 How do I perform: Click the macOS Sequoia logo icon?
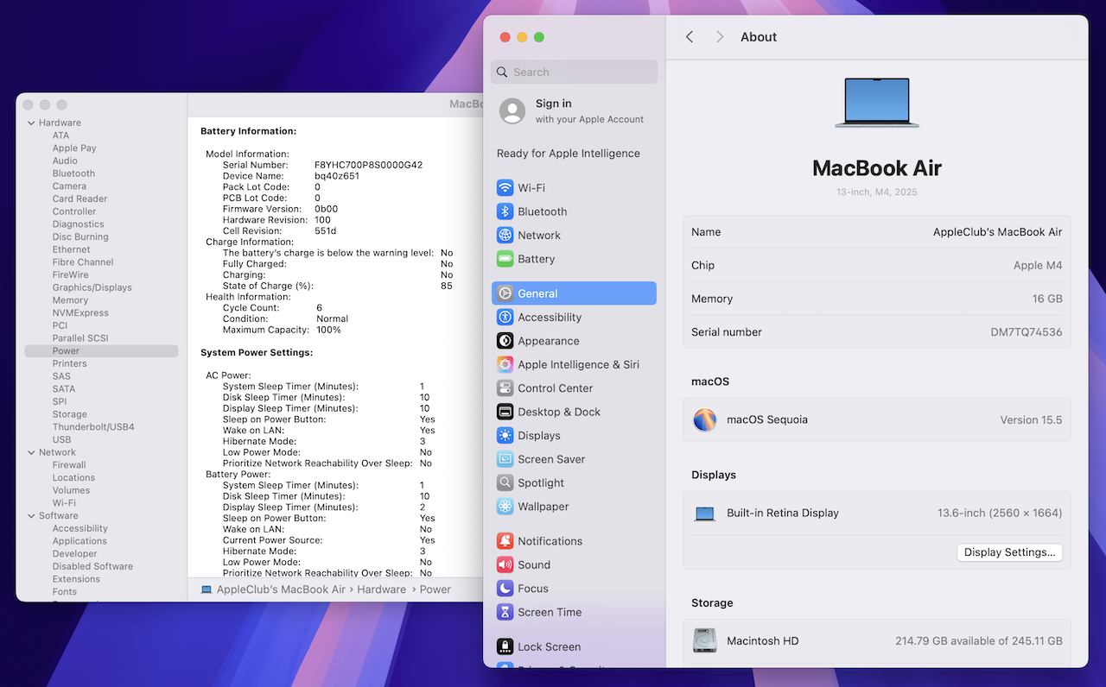coord(705,420)
